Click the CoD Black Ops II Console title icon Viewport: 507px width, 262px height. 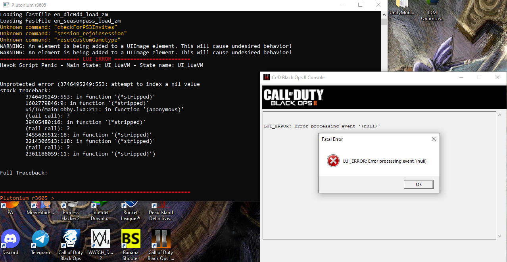267,77
